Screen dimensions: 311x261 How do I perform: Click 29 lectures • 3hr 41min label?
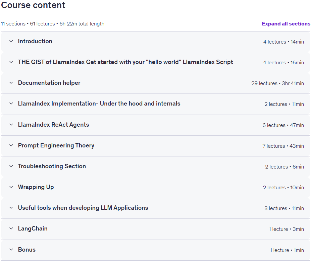click(277, 83)
